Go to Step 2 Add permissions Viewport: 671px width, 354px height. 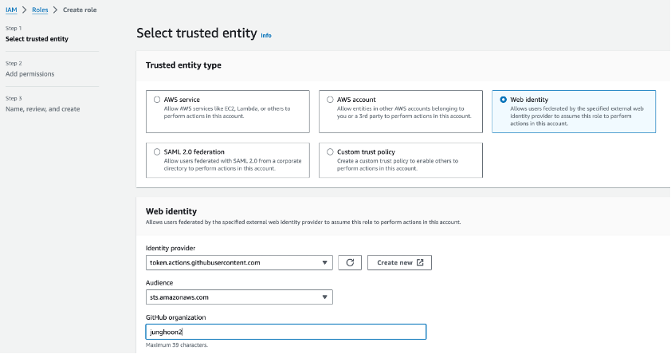point(29,73)
